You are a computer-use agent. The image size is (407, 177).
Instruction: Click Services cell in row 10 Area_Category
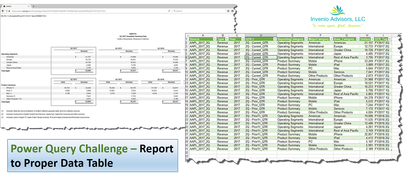point(346,72)
